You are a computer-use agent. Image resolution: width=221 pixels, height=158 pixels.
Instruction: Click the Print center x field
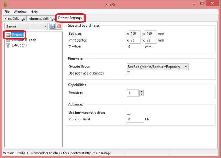tap(135, 40)
